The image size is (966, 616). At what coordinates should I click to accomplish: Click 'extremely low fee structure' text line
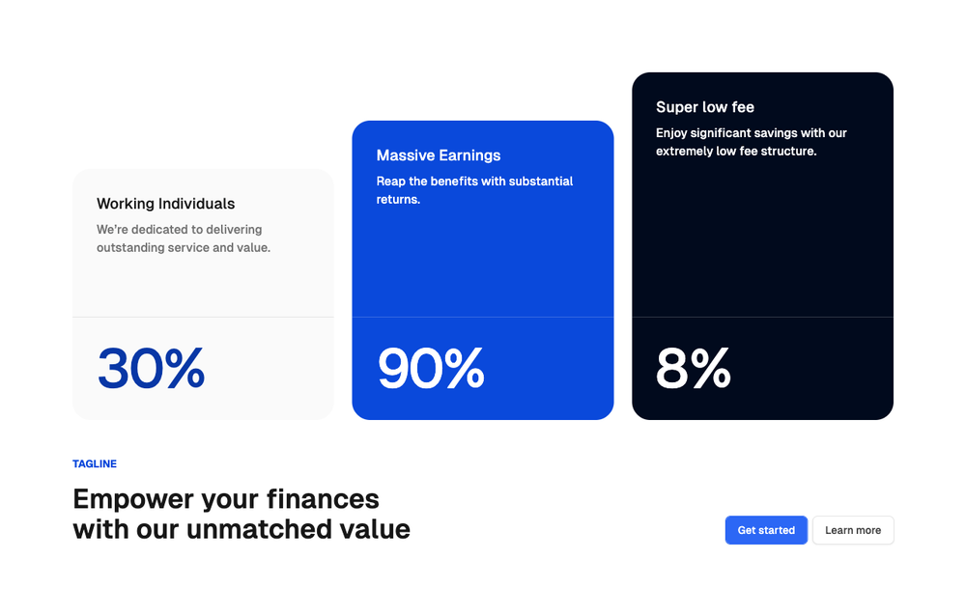tap(736, 151)
